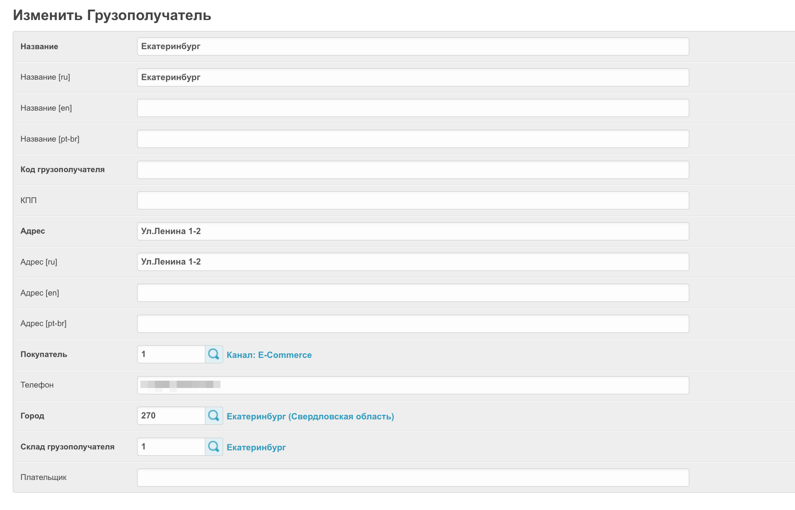795x510 pixels.
Task: Click the Код грузополучателя input
Action: click(x=413, y=170)
